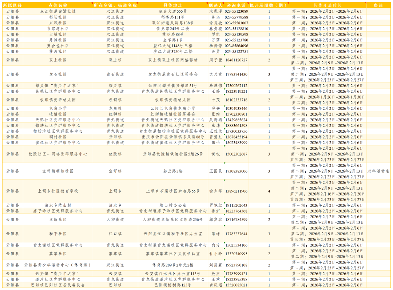Click the address 桂花路88号
This screenshot has height=290, width=393.
coord(173,34)
